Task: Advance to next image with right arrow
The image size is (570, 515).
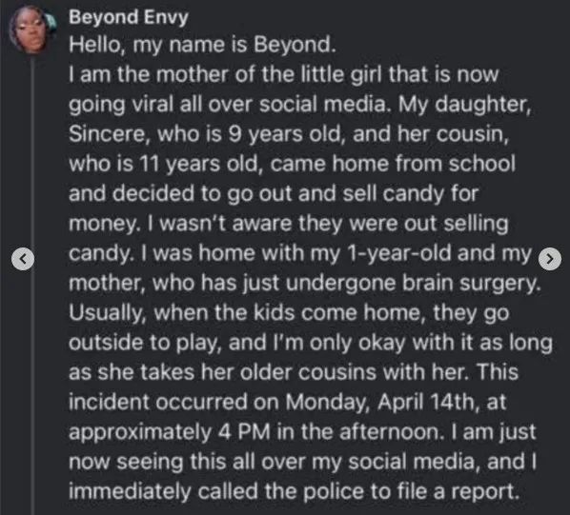Action: point(550,259)
